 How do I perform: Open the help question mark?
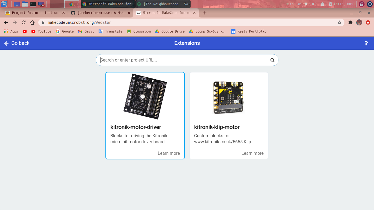click(x=366, y=43)
